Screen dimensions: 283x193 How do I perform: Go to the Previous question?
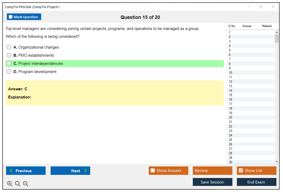click(x=26, y=171)
